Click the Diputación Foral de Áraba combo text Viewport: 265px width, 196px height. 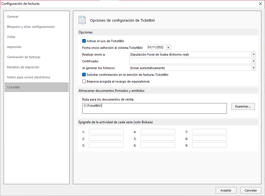coord(159,54)
